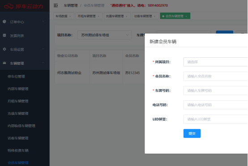Open the 所属项目 select dropdown

(x=216, y=62)
